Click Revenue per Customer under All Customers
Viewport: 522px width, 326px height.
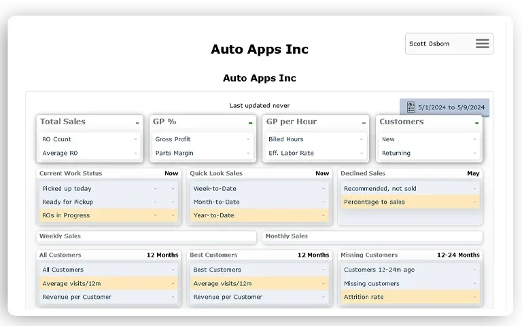pyautogui.click(x=109, y=297)
